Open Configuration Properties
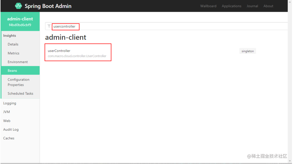This screenshot has height=164, width=293. click(19, 82)
